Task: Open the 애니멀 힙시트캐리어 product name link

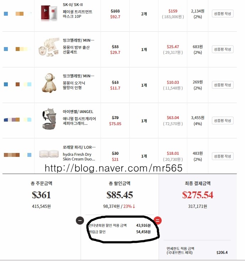Action: tap(79, 121)
